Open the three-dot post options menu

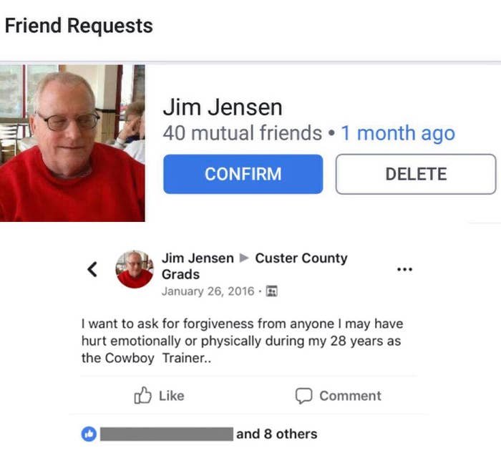point(404,269)
